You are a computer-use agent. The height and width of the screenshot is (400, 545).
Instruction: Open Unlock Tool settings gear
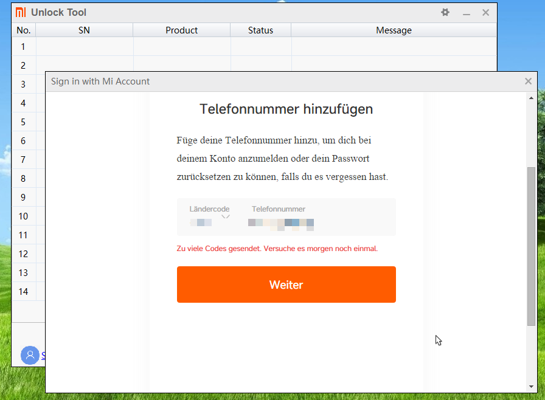pos(445,13)
